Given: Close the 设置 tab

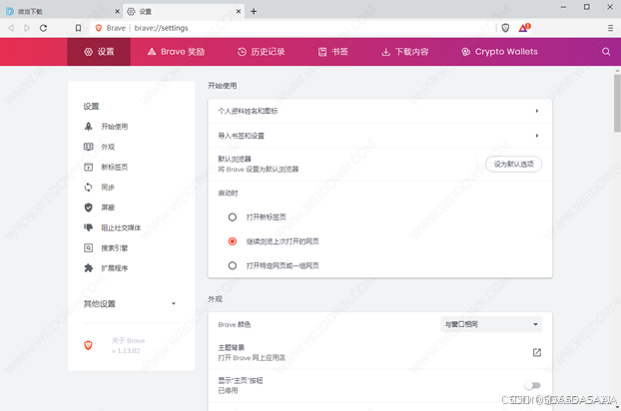Looking at the screenshot, I should tap(239, 11).
